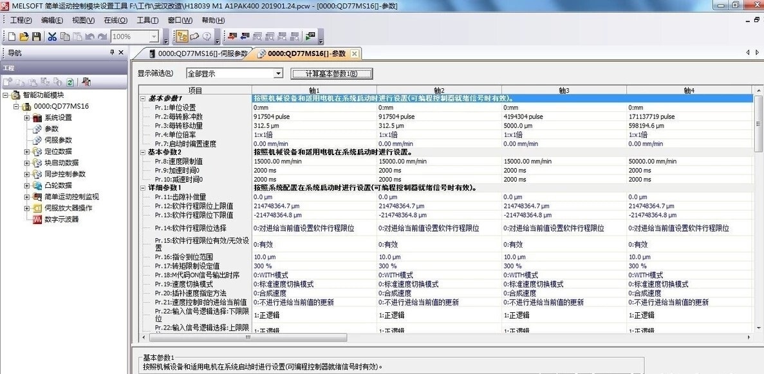This screenshot has height=374, width=764.
Task: Click the read from module blue arrow icon
Action: 245,37
